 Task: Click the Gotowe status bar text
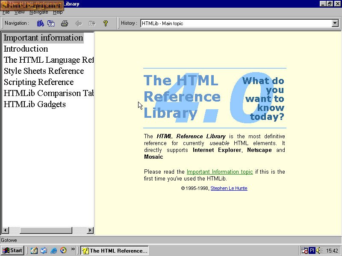9,240
